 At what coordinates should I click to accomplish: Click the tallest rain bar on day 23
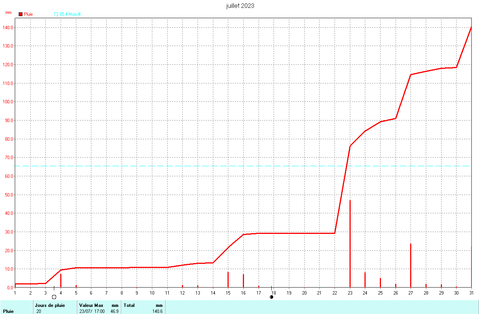pyautogui.click(x=350, y=243)
